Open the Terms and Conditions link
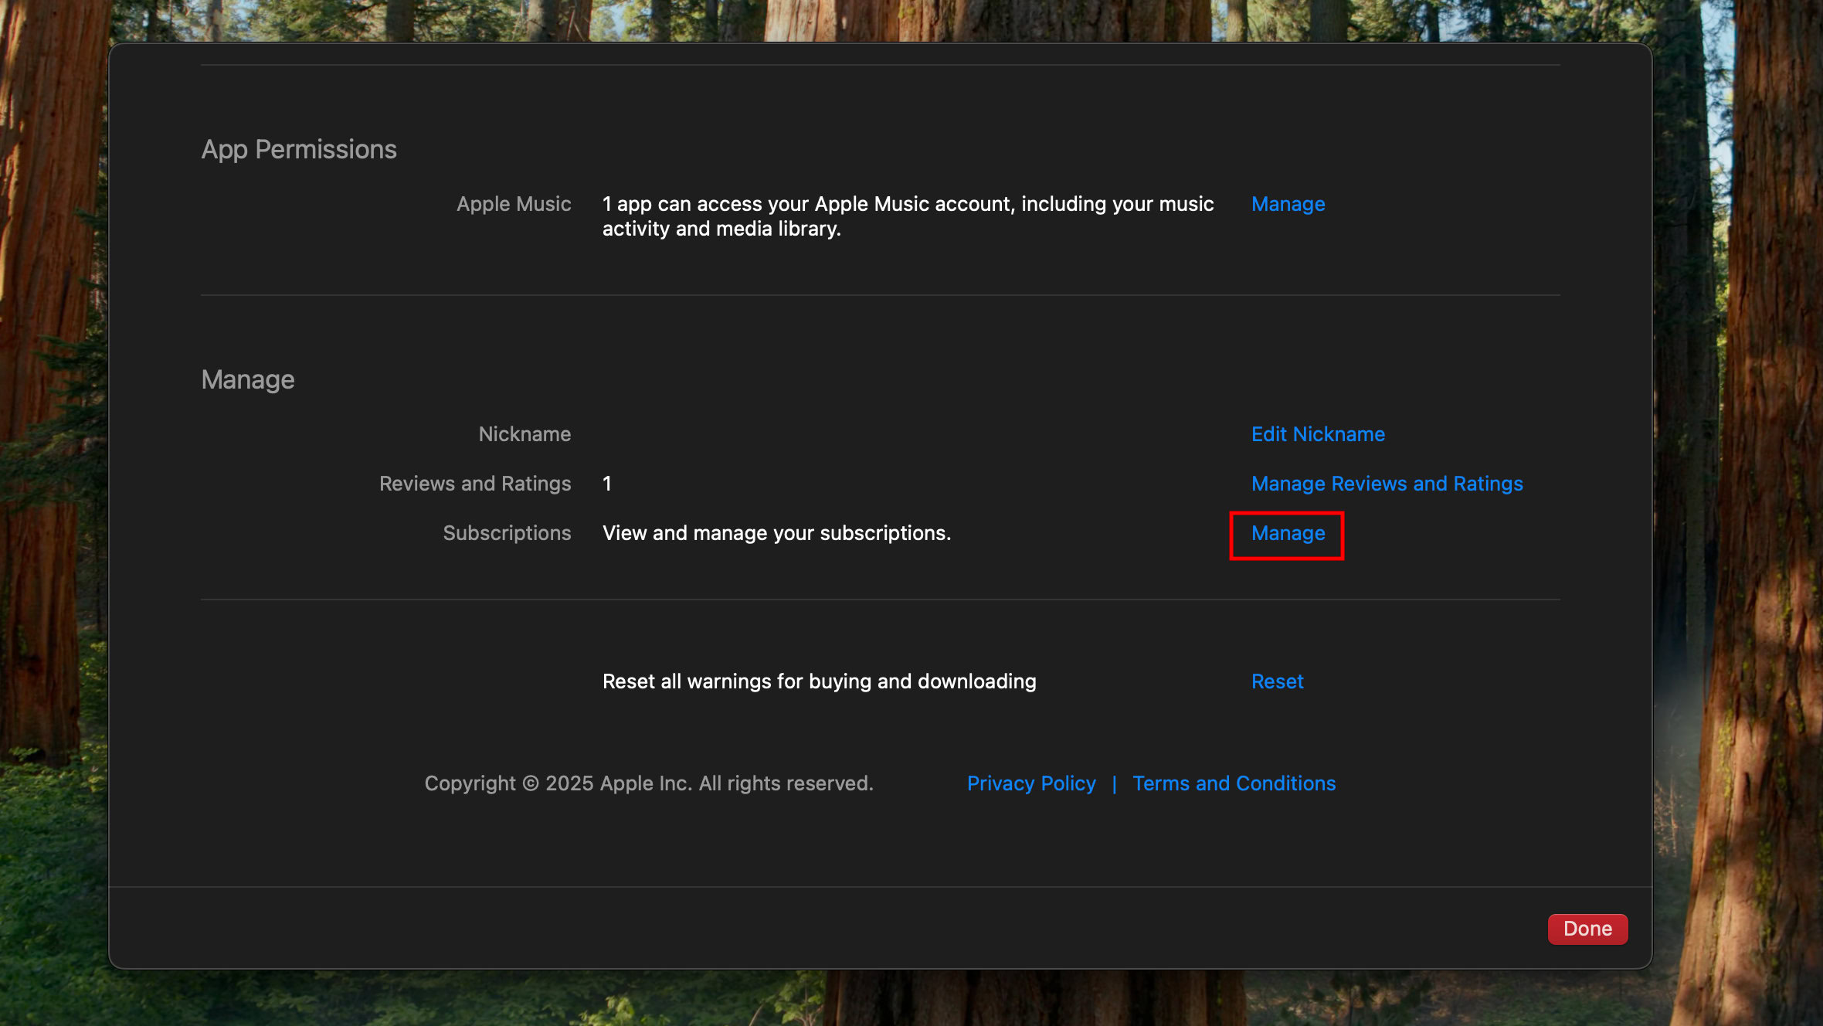The height and width of the screenshot is (1026, 1823). point(1234,783)
